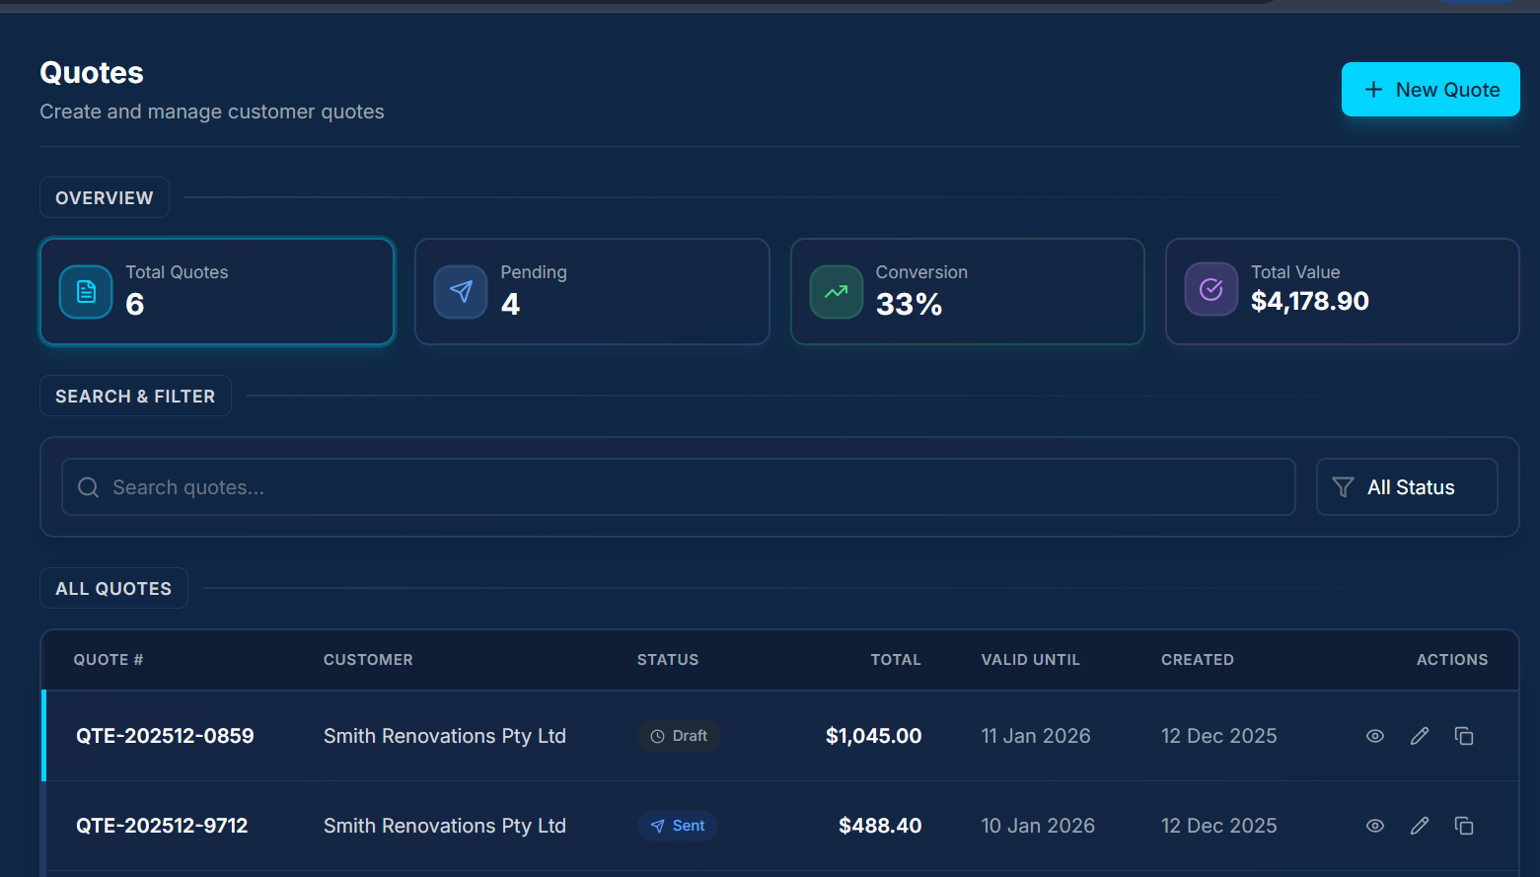Viewport: 1540px width, 877px height.
Task: Click the STATUS column header
Action: point(668,659)
